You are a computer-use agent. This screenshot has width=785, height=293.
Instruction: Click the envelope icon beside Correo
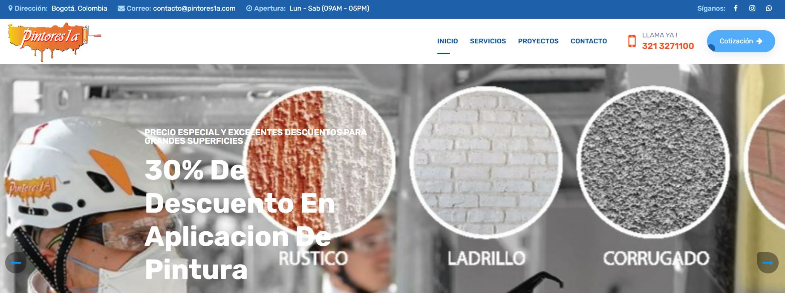(121, 9)
